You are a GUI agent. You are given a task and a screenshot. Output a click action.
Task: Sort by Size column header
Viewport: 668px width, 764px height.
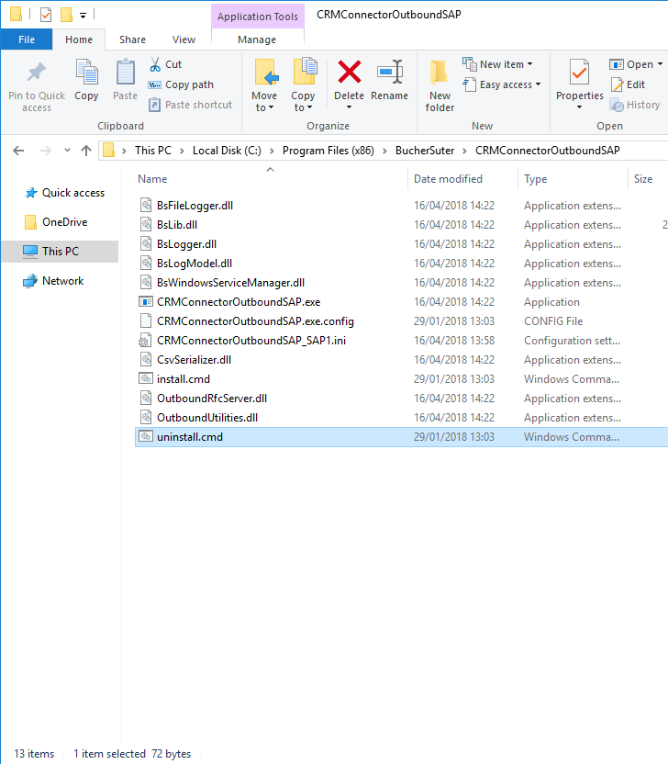pos(643,179)
